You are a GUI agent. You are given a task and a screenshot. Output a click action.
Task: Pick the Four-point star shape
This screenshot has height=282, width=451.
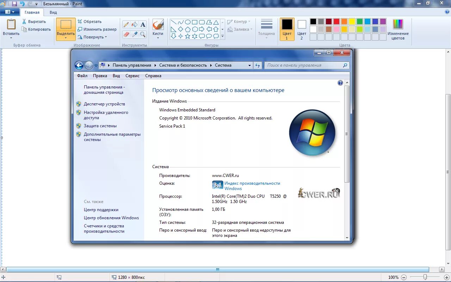181,36
